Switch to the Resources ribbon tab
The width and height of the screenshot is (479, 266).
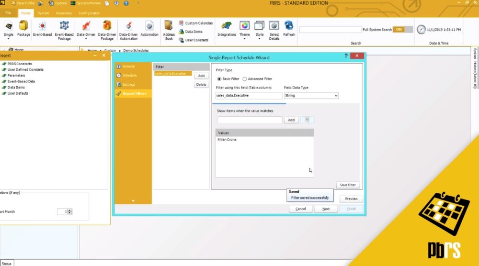pyautogui.click(x=64, y=13)
